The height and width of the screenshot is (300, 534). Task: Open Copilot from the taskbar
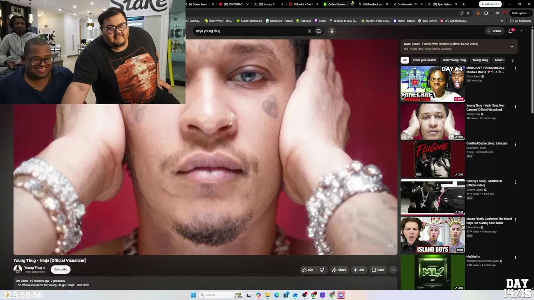[x=258, y=295]
